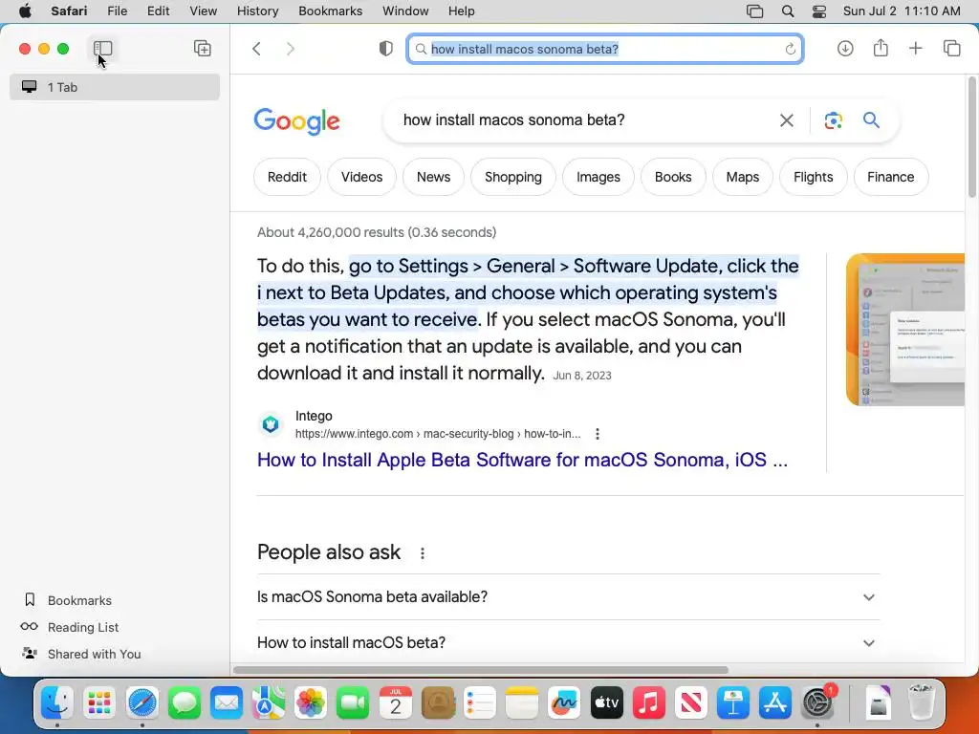Show Shopping results
Image resolution: width=979 pixels, height=734 pixels.
(x=513, y=177)
